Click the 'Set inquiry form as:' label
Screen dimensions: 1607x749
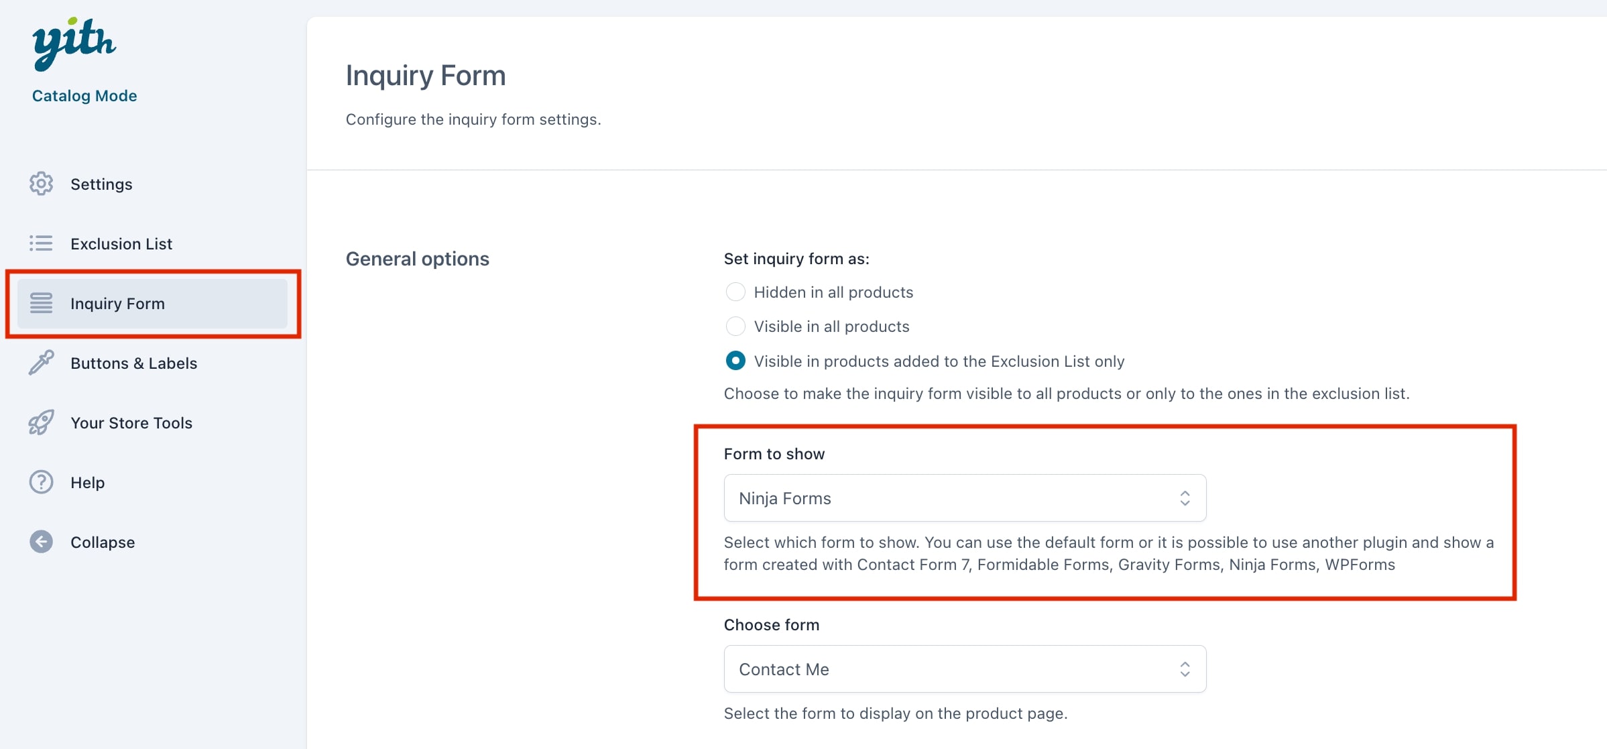click(x=796, y=259)
